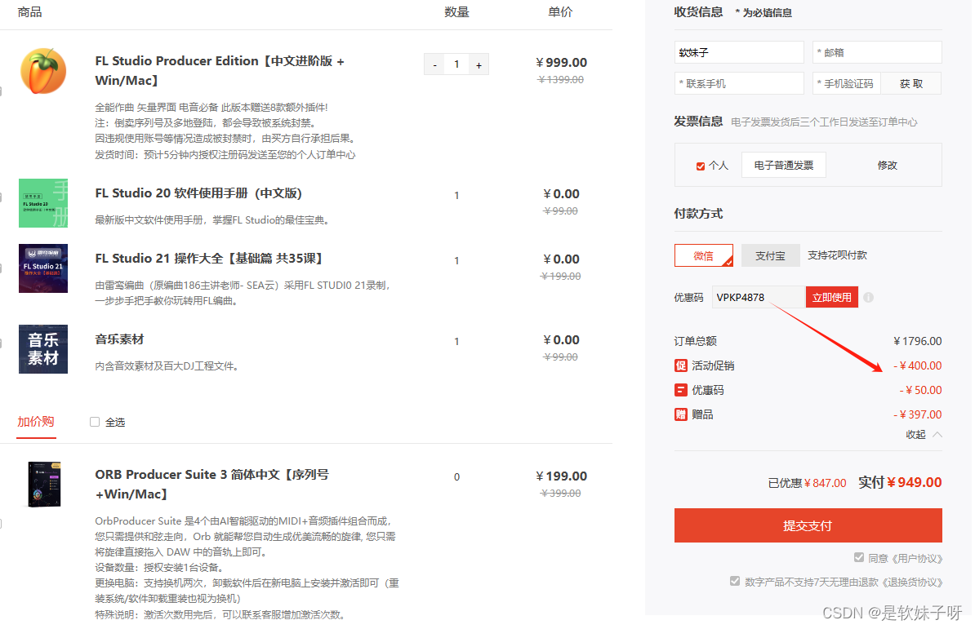Increase FL Studio quantity with plus

[x=479, y=64]
